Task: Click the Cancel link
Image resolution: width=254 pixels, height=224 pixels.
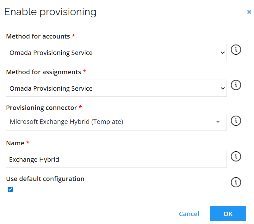Action: coord(189,214)
